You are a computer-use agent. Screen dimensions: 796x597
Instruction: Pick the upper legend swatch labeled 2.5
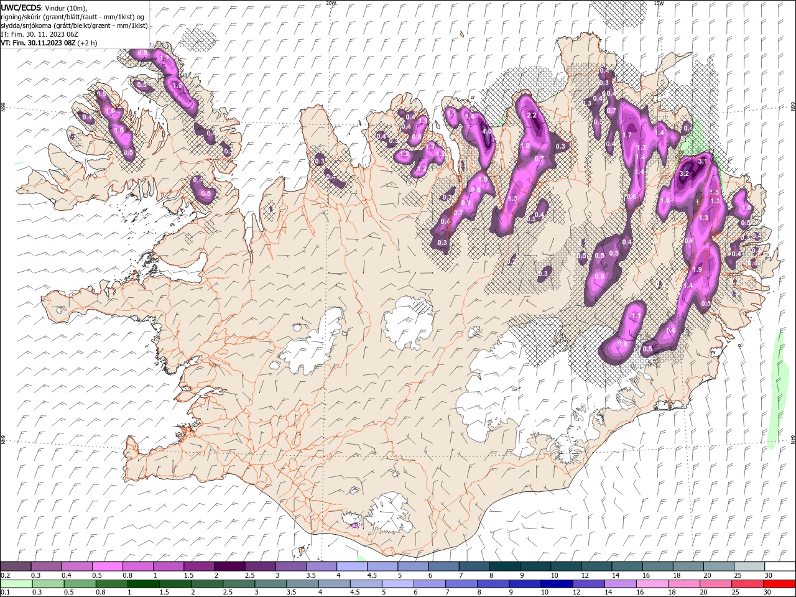pyautogui.click(x=260, y=567)
